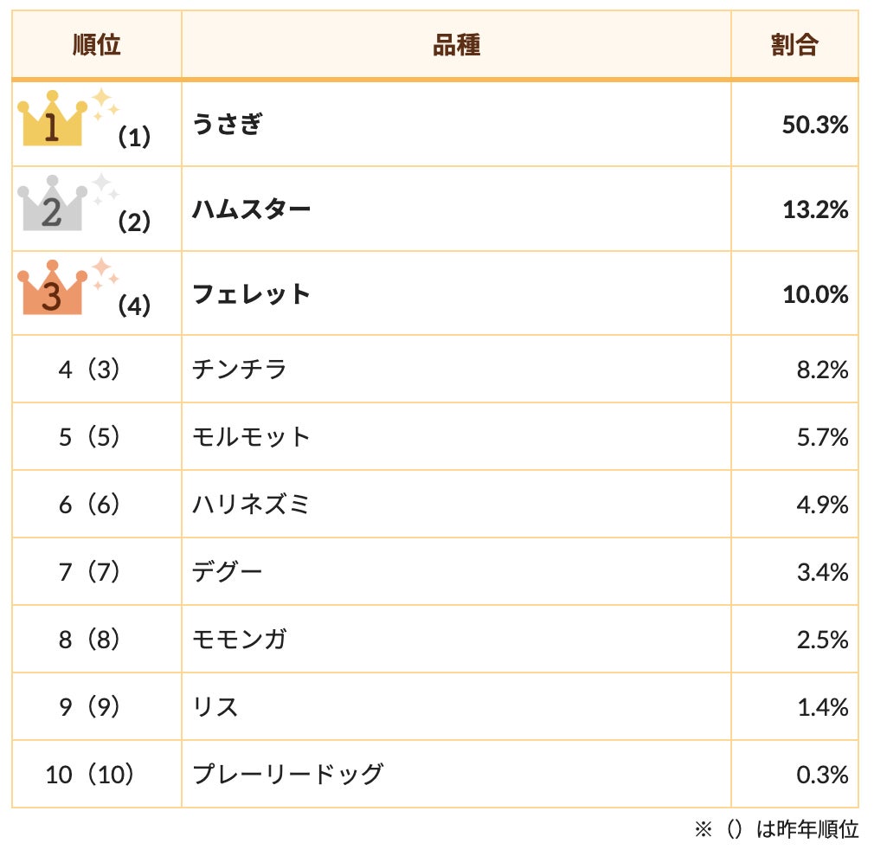Select the ハリネズミ row label
Image resolution: width=874 pixels, height=856 pixels.
tap(251, 505)
